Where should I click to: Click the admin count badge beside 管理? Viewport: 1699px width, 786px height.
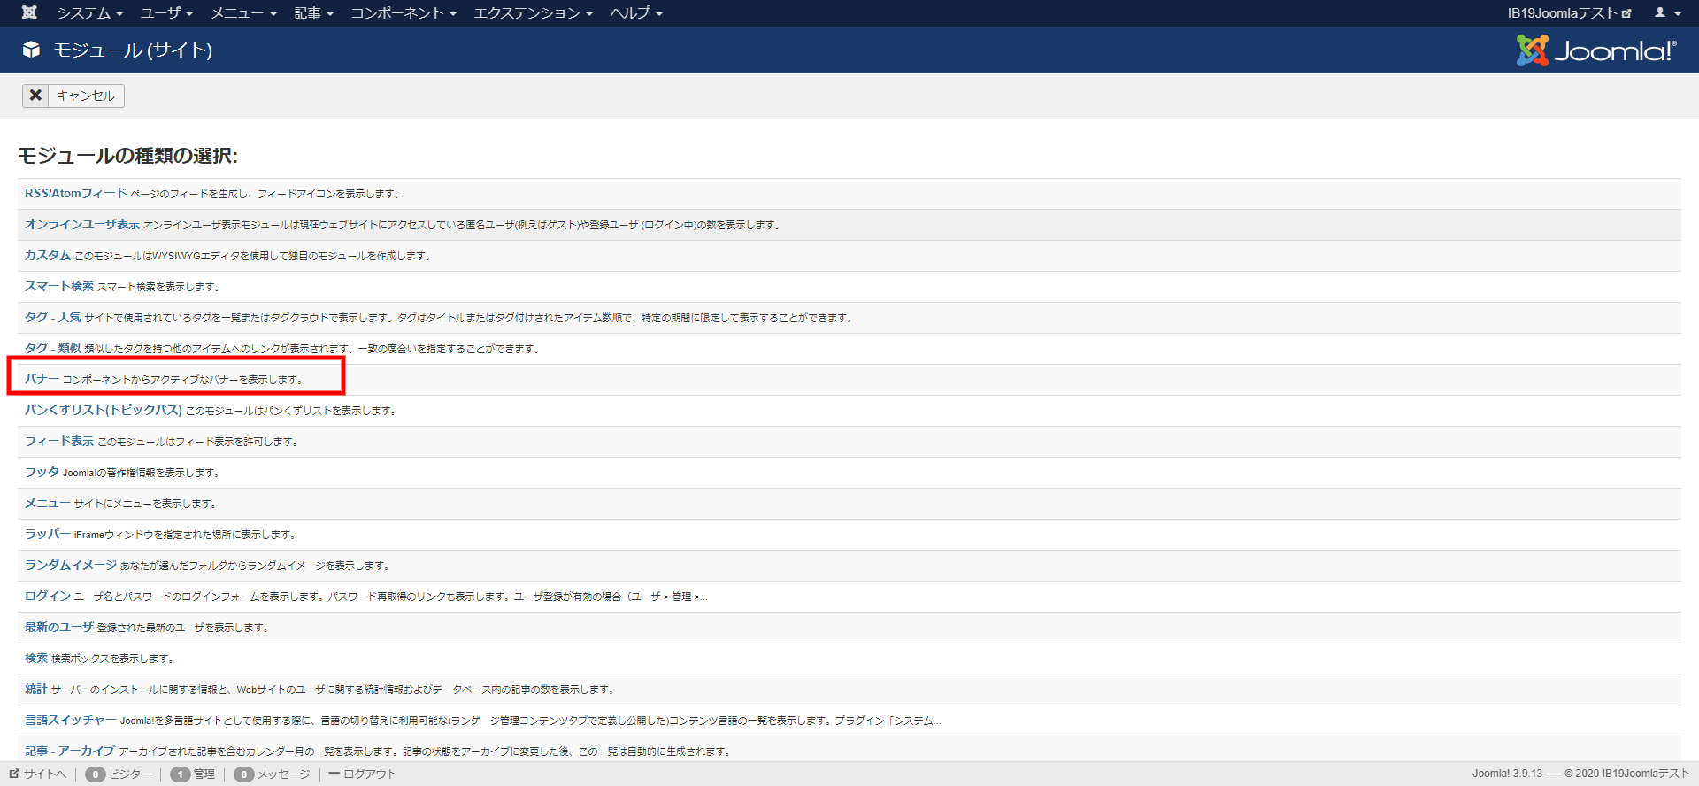pyautogui.click(x=181, y=774)
